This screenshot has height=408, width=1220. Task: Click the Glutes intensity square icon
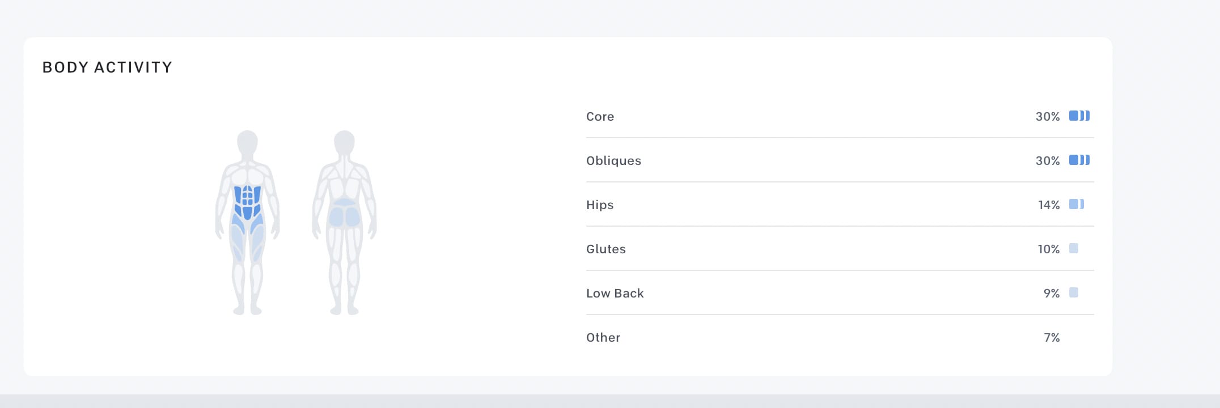click(1073, 249)
